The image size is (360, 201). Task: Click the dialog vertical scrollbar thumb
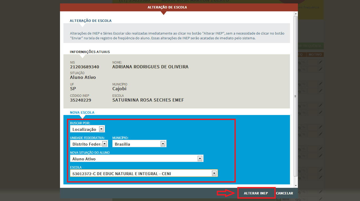pyautogui.click(x=296, y=96)
